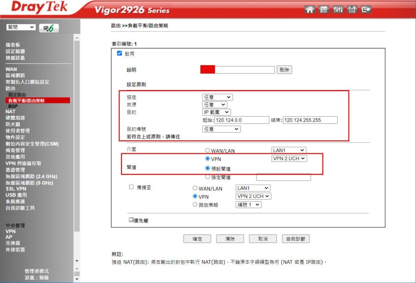Image resolution: width=416 pixels, height=283 pixels.
Task: Open USB 應用 in sidebar
Action: [x=16, y=195]
